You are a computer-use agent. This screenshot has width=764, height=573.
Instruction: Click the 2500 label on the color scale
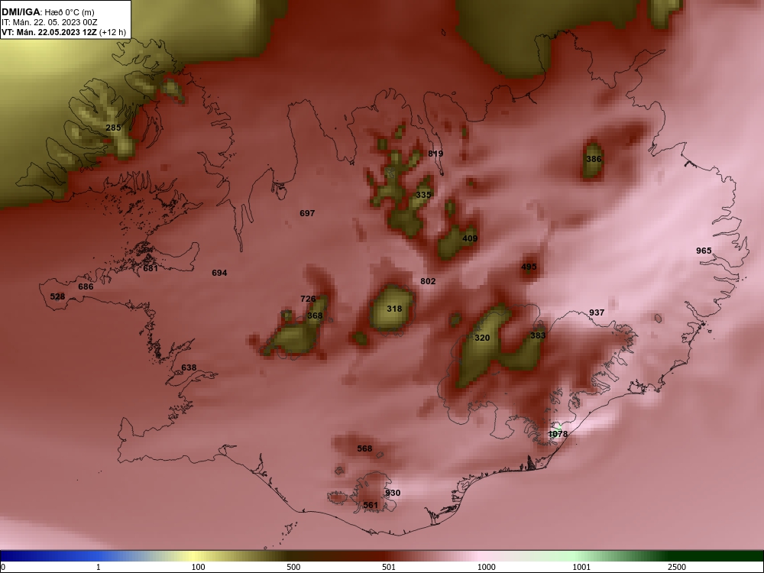coord(677,567)
